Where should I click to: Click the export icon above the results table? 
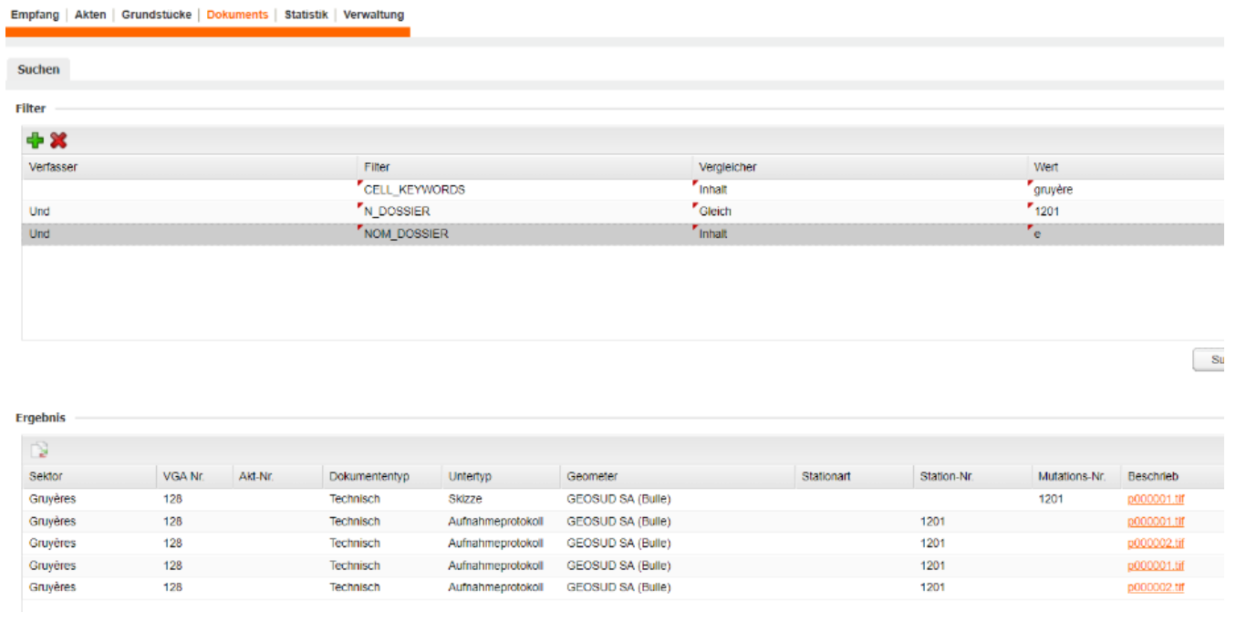pos(39,450)
